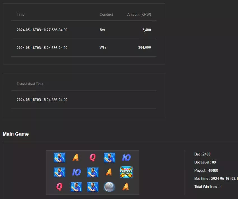Click the Amount (KRW) column header
The image size is (238, 199).
coord(139,14)
